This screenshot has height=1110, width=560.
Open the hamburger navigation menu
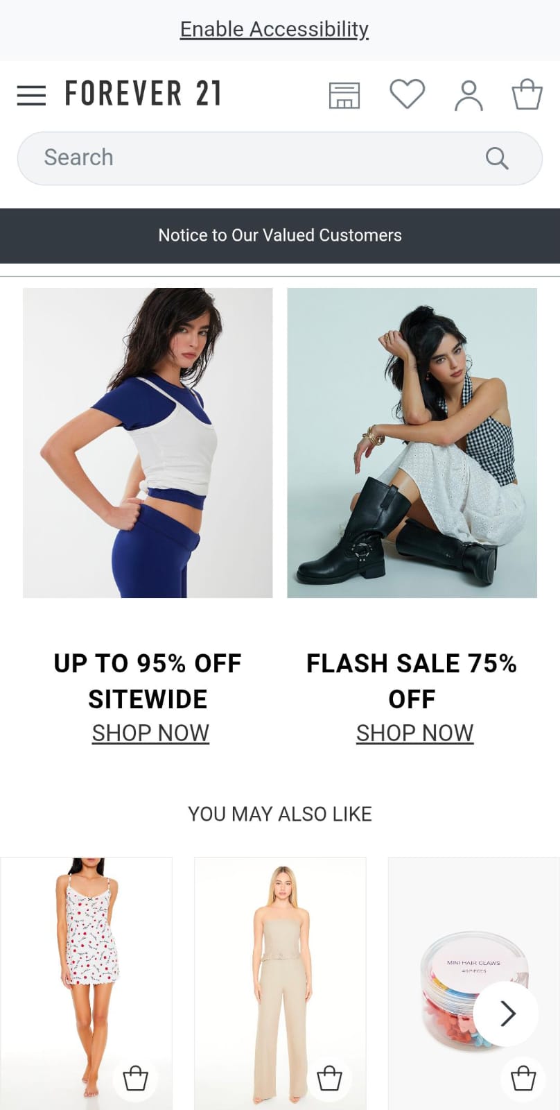[31, 95]
